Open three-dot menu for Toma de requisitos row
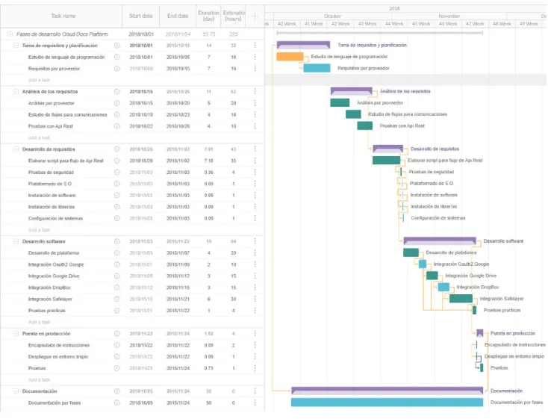Screen dimensions: 548x419 (255, 46)
